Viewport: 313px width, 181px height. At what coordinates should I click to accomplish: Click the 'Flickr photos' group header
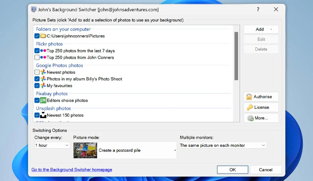point(49,44)
